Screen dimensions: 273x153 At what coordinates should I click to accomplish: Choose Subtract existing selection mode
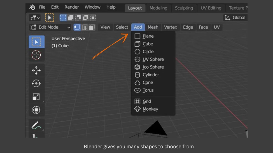pos(78,18)
